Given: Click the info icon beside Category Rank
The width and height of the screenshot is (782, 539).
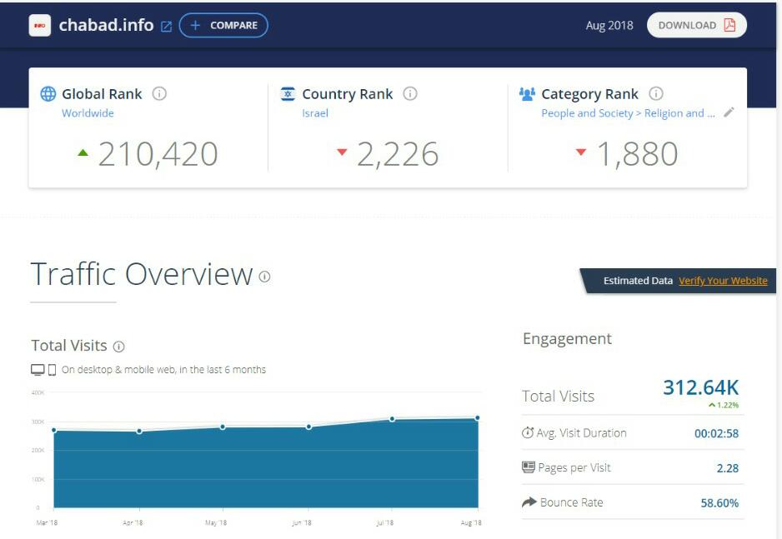Looking at the screenshot, I should pyautogui.click(x=656, y=94).
